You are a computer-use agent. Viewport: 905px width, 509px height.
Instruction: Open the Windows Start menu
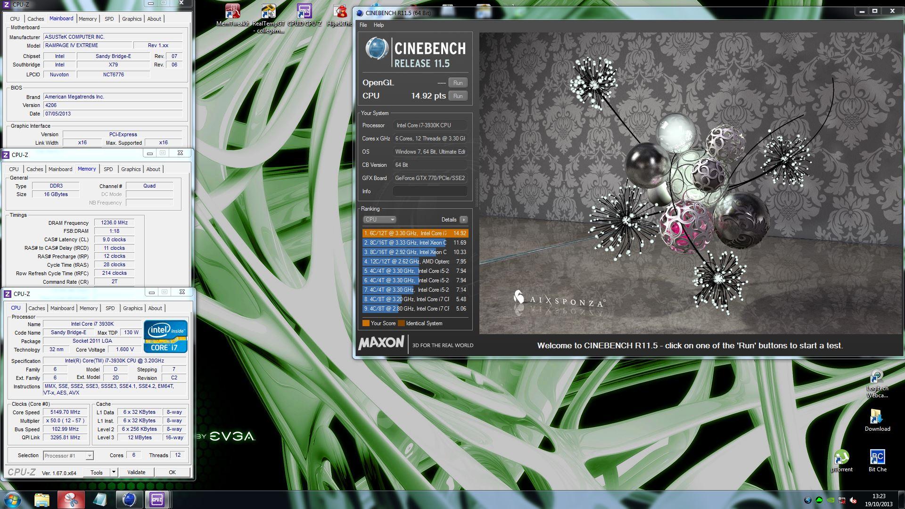click(13, 500)
